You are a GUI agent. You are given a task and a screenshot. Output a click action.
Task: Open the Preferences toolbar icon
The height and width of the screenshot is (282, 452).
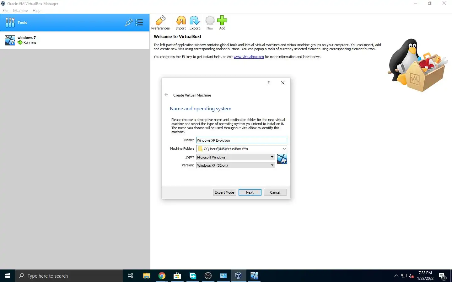coord(160,23)
